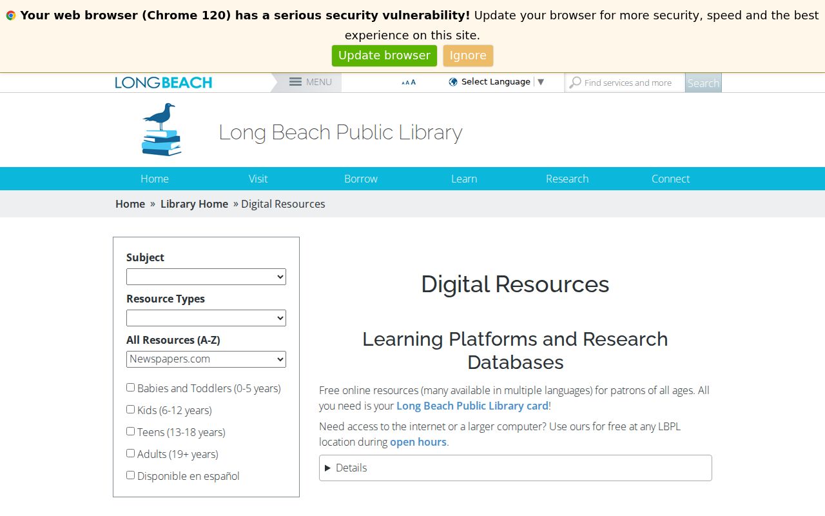Screen dimensions: 825x516
Task: Click the Update browser button
Action: coord(384,55)
